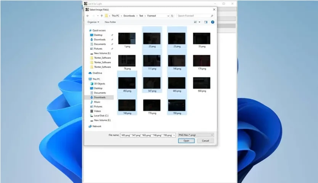Click the New folder toolbar item
Viewport: 318px width, 183px height.
[110, 22]
